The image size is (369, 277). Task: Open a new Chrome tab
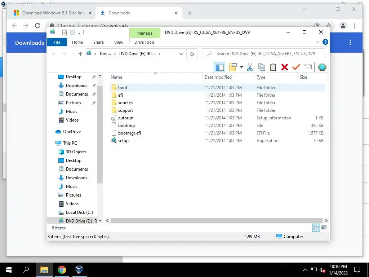pos(190,13)
